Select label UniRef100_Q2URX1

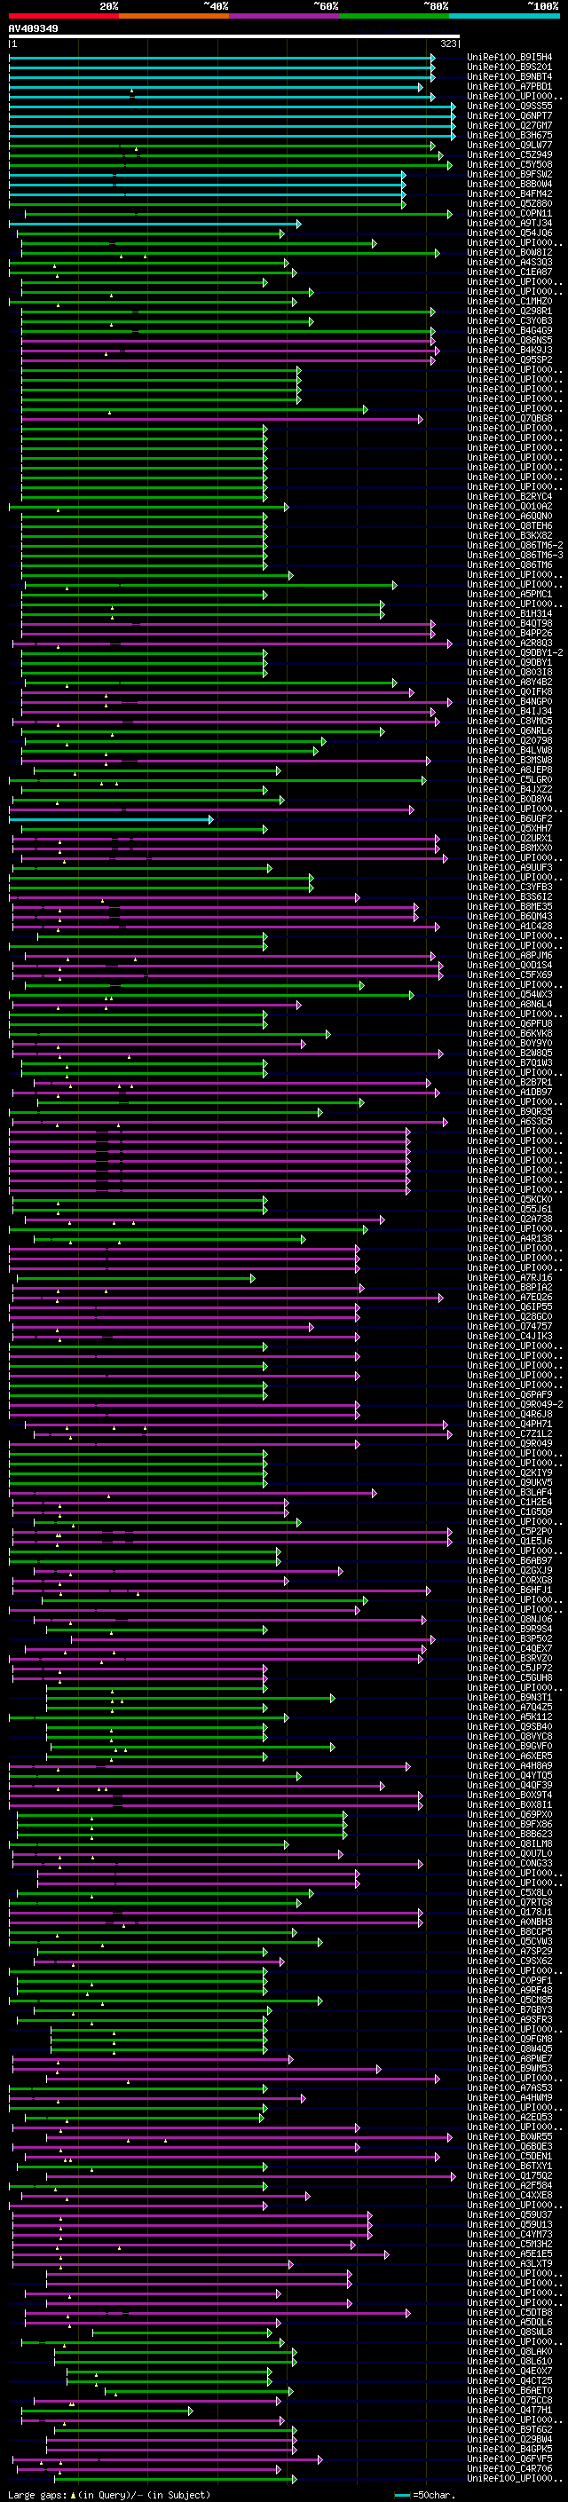509,837
